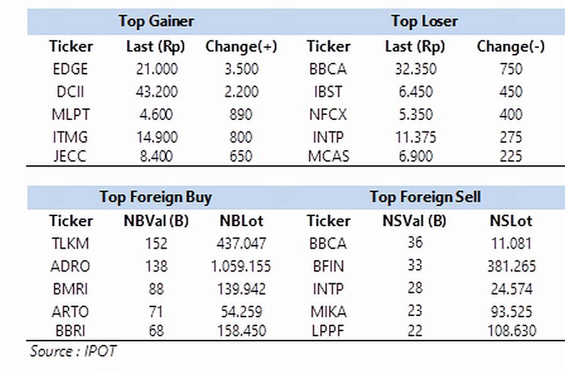
Task: Click the Top Foreign Buy header
Action: coord(156,197)
